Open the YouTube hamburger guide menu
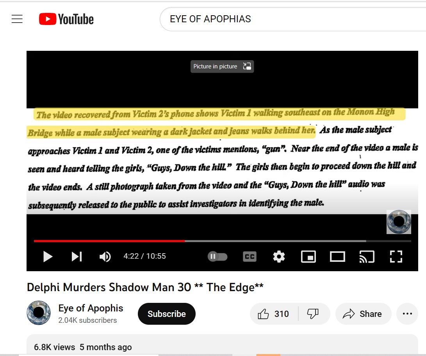 tap(17, 19)
